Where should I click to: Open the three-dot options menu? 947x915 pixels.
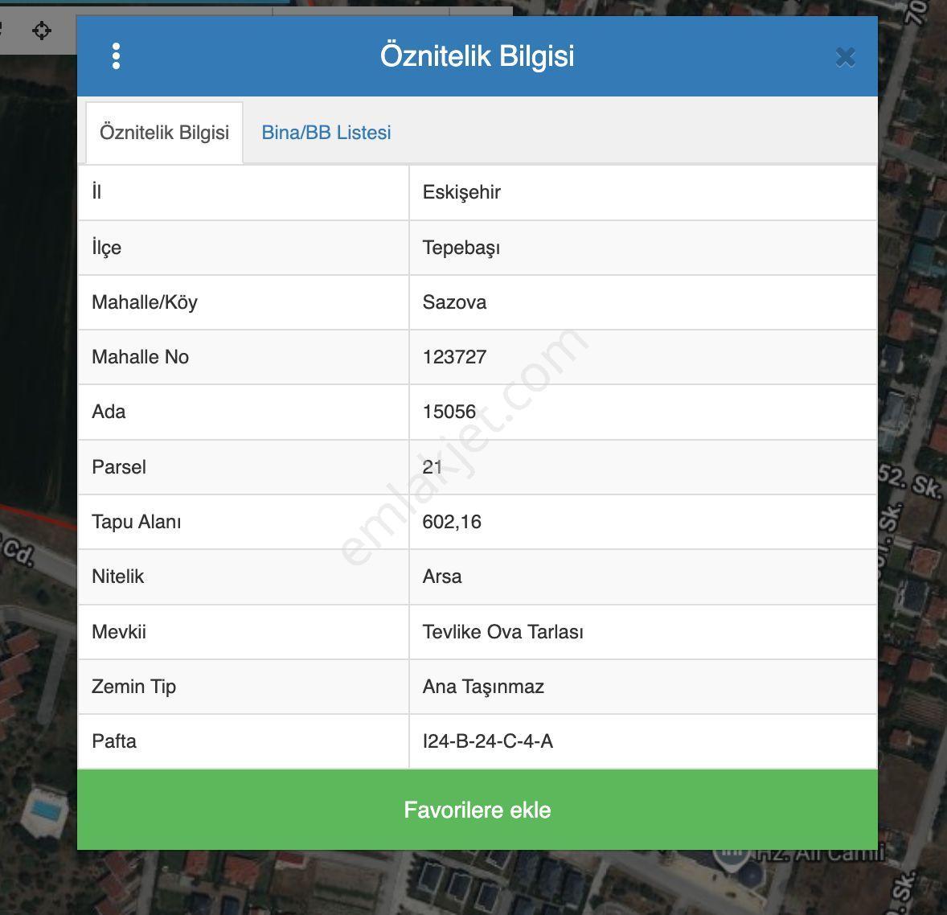click(x=116, y=56)
